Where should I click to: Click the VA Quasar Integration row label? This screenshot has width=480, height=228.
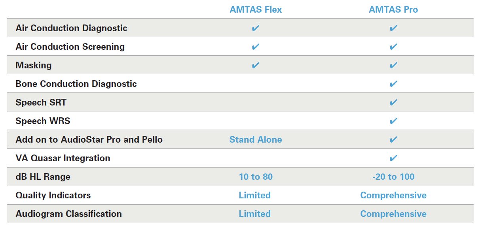[x=63, y=158]
